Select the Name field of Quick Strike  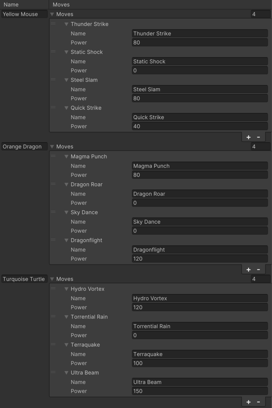pos(199,117)
